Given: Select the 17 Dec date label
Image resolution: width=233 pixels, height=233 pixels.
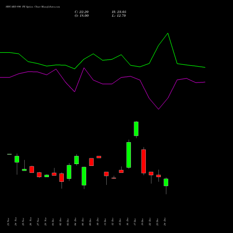Looking at the screenshot, I should (135, 222).
